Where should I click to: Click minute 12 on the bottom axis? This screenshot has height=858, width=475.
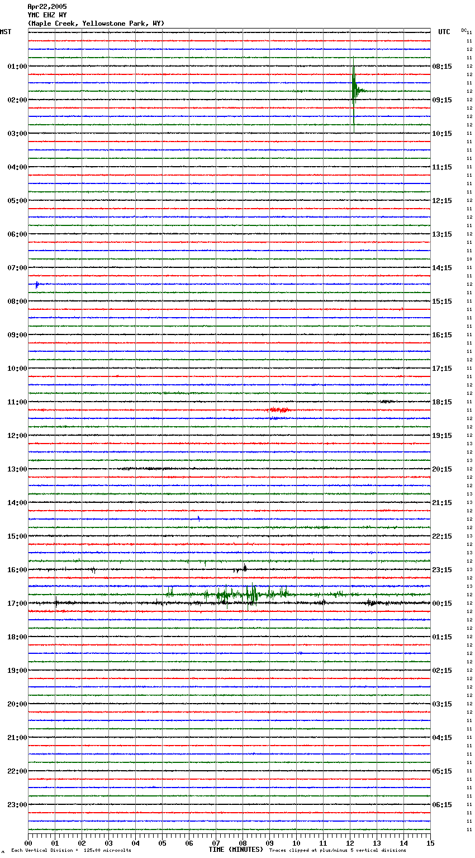pyautogui.click(x=350, y=843)
